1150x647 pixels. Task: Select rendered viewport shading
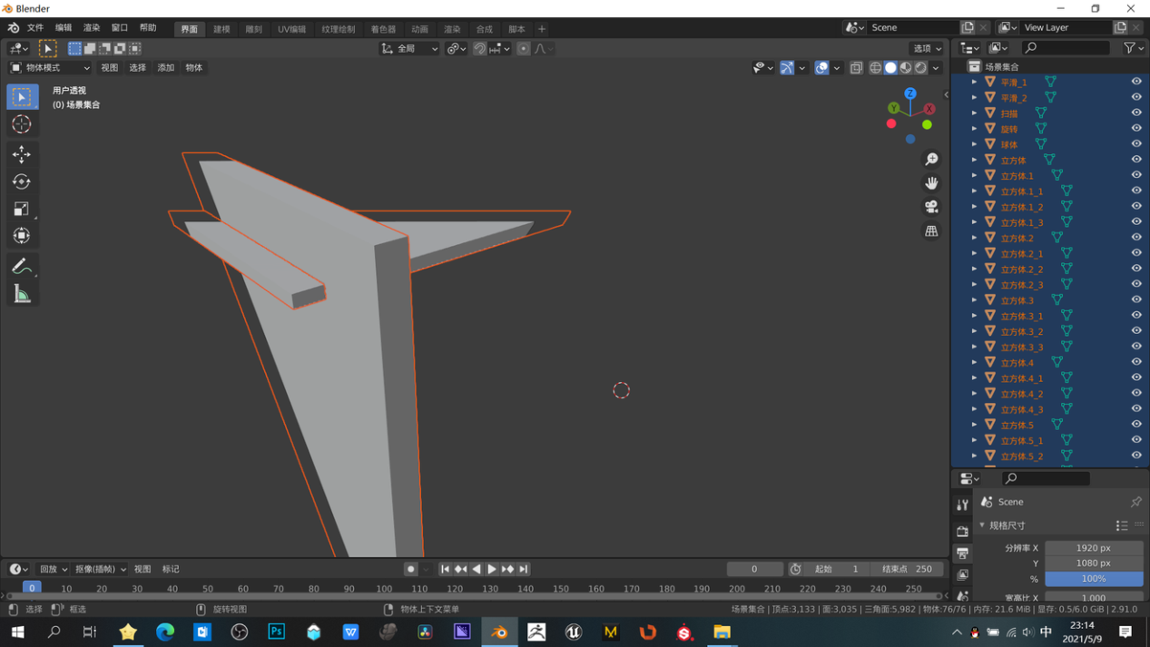point(920,68)
